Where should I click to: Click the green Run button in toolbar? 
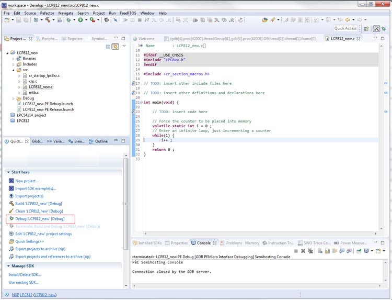(80, 20)
